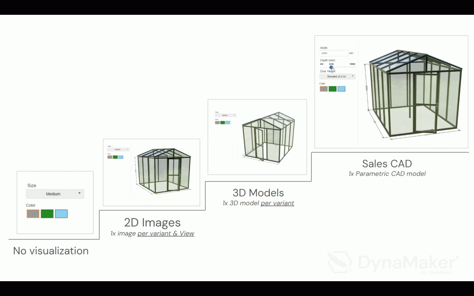The height and width of the screenshot is (296, 474).
Task: Click the underlined 'per variant & View' link
Action: coord(165,233)
